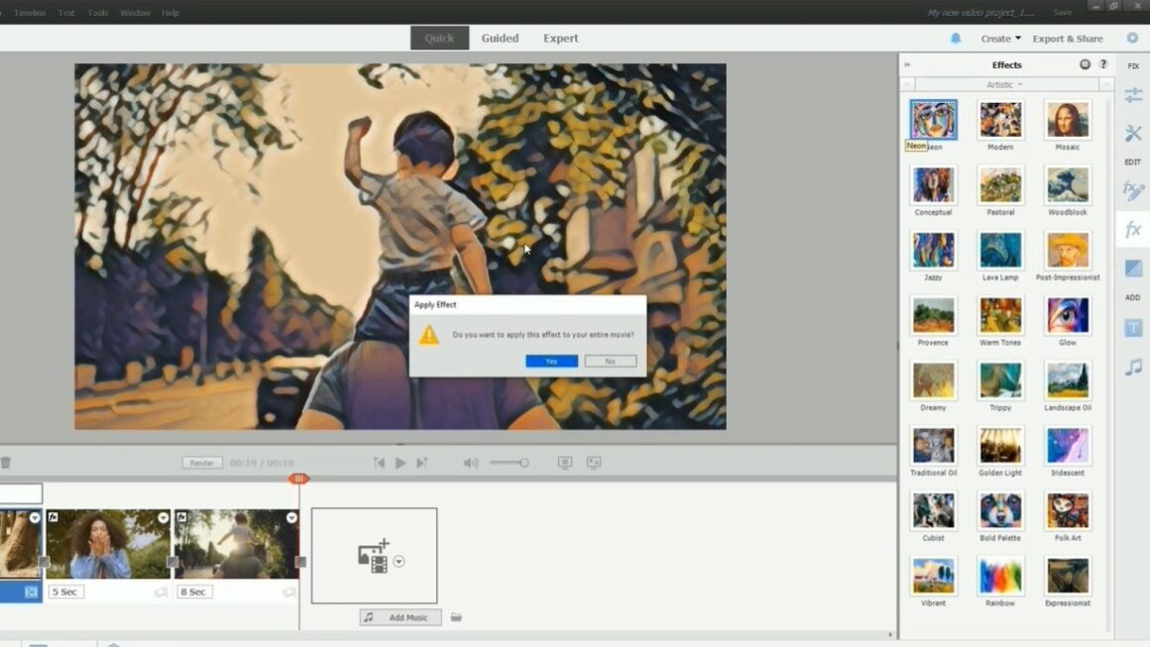Open the Adjustments sliders panel icon

pos(1133,95)
